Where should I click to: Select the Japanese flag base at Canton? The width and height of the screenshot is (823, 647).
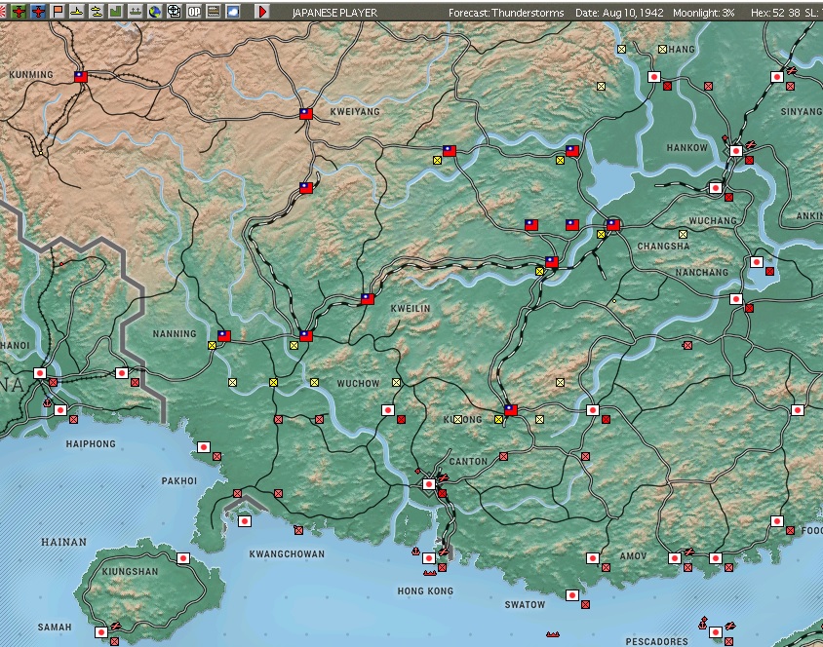click(429, 484)
